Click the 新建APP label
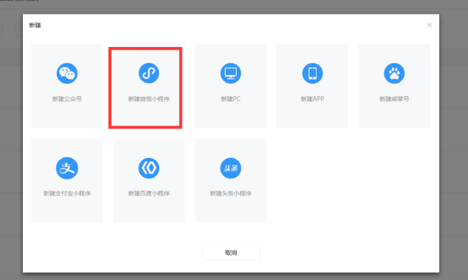 [x=312, y=99]
